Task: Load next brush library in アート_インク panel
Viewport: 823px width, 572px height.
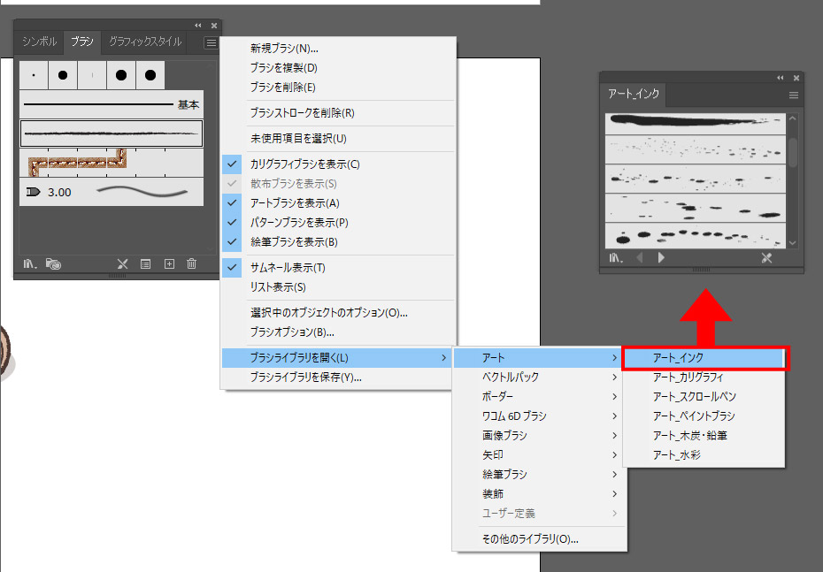Action: pyautogui.click(x=661, y=258)
